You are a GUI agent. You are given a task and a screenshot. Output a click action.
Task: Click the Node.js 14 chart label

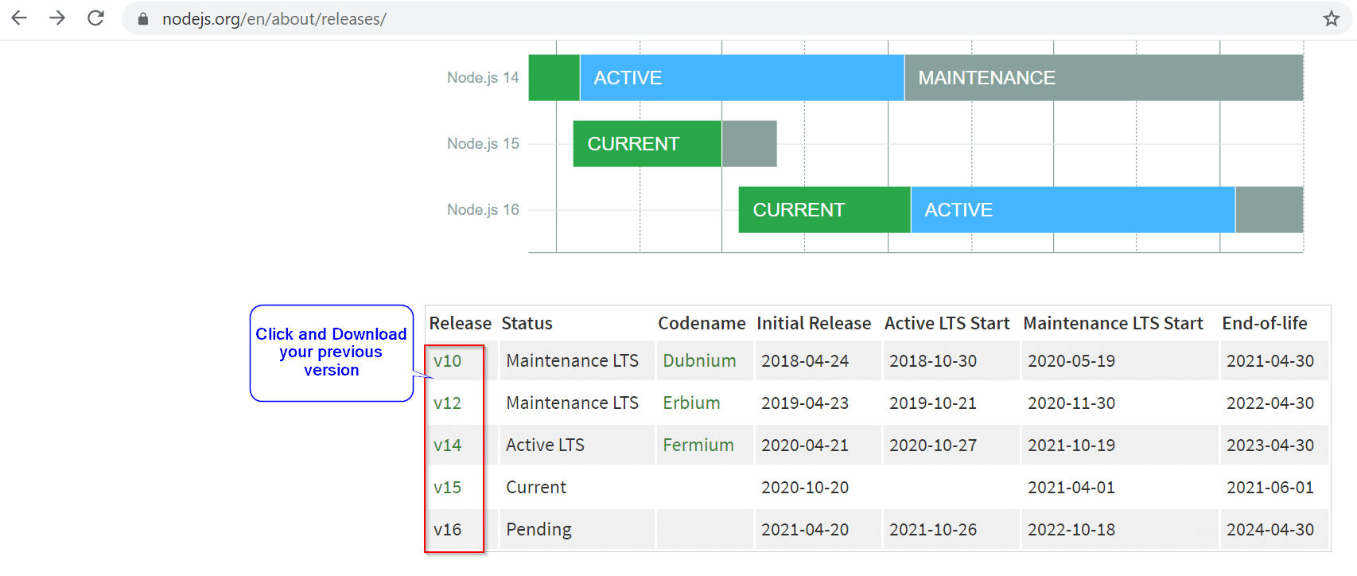coord(483,78)
